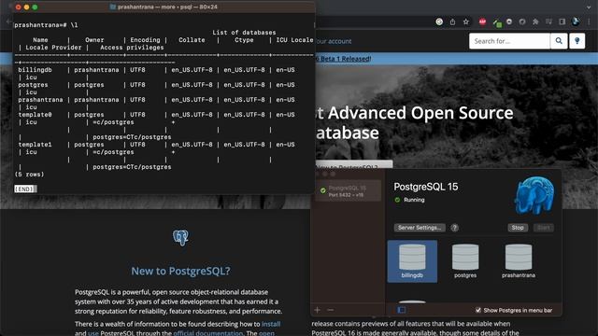Click the PostgreSQL elephant icon above New to PostgreSQL
This screenshot has height=336, width=598.
pyautogui.click(x=180, y=238)
